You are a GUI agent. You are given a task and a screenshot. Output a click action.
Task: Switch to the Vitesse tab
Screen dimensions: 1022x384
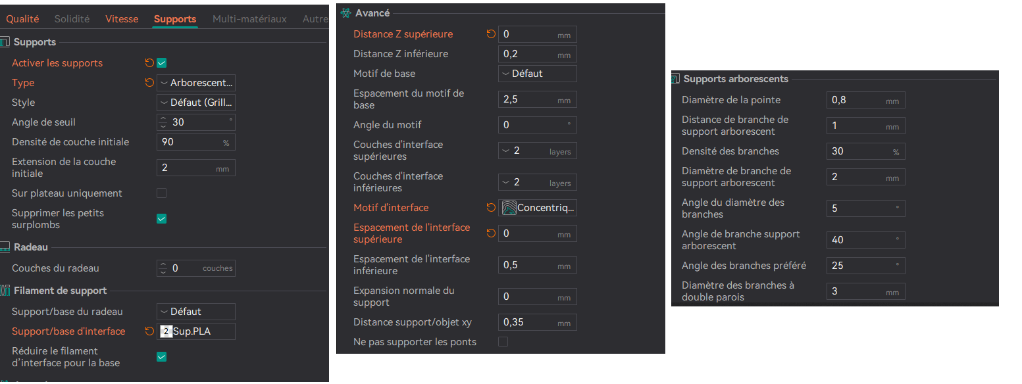(122, 19)
